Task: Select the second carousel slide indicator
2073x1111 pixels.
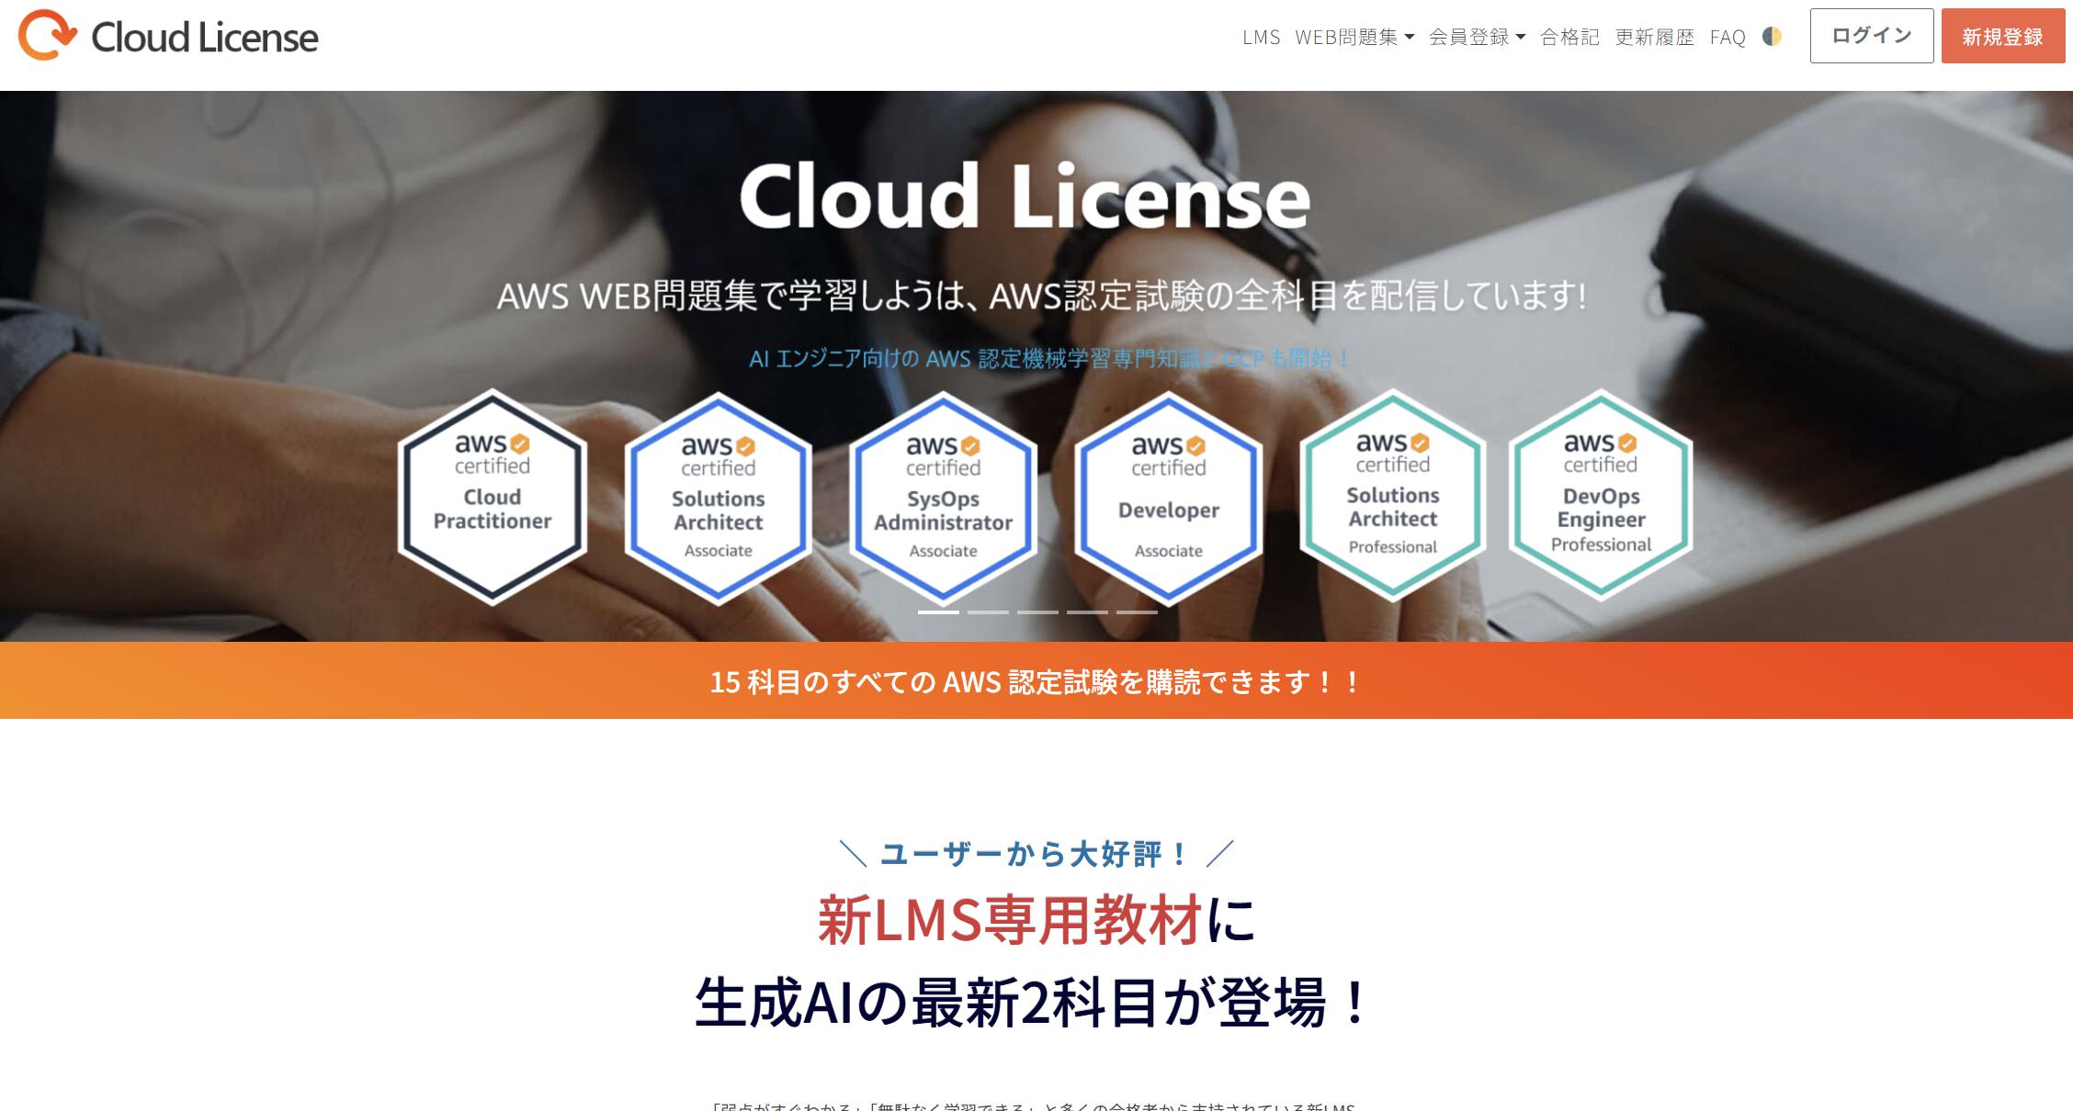Action: pos(988,612)
